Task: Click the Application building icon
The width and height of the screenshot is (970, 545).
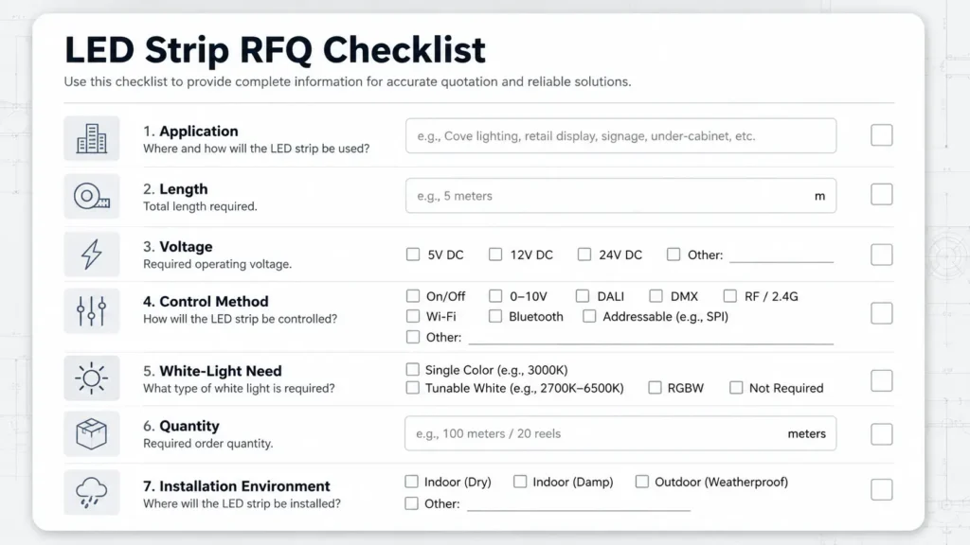Action: [92, 138]
